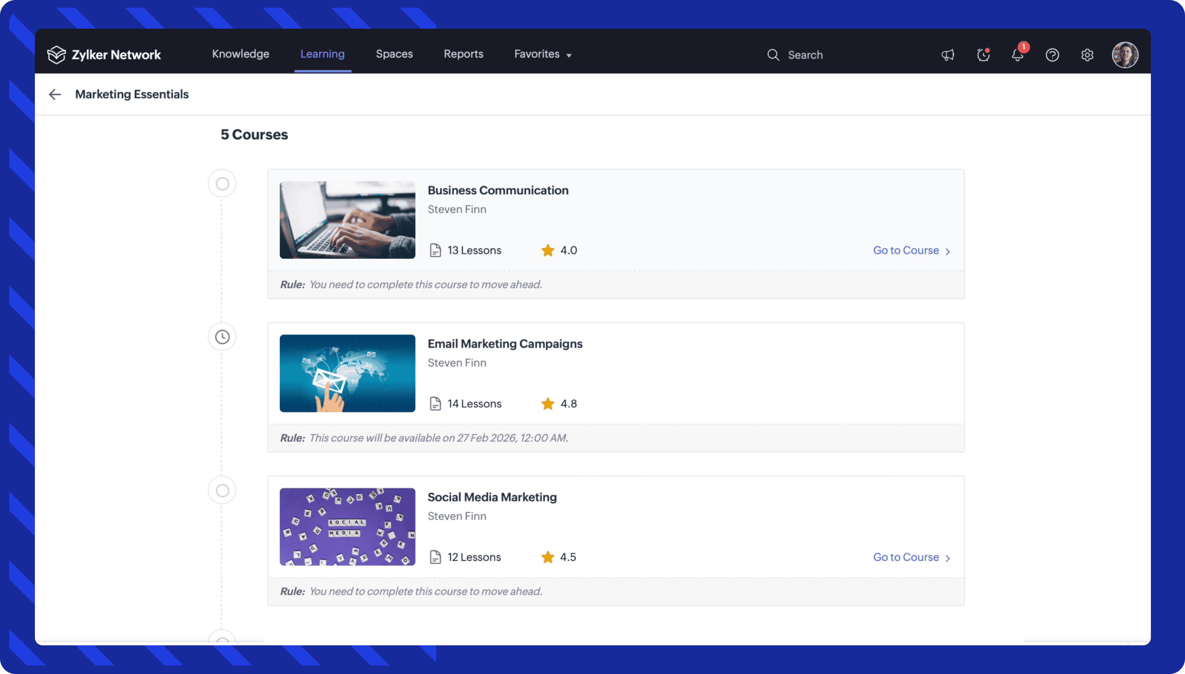Open the Spaces tab
This screenshot has height=674, width=1185.
tap(394, 54)
